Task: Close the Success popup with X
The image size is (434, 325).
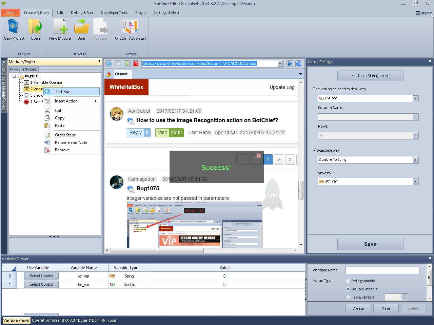Action: point(259,156)
